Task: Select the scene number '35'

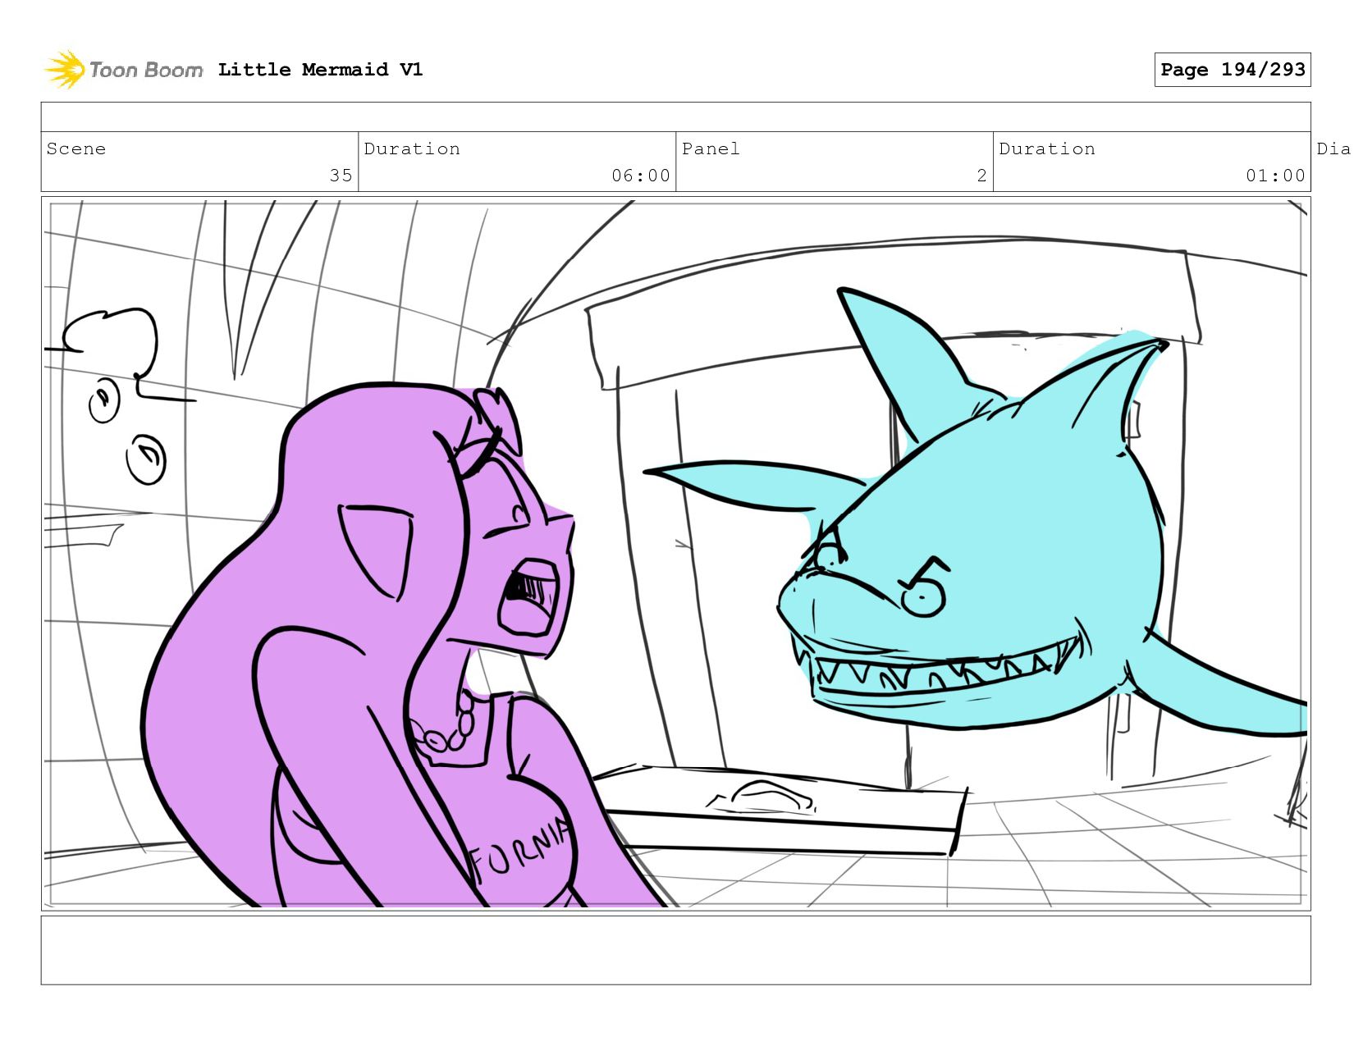Action: [341, 176]
